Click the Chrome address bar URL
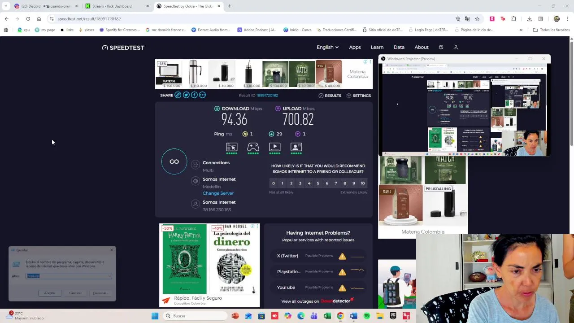Viewport: 574px width, 323px height. click(89, 19)
